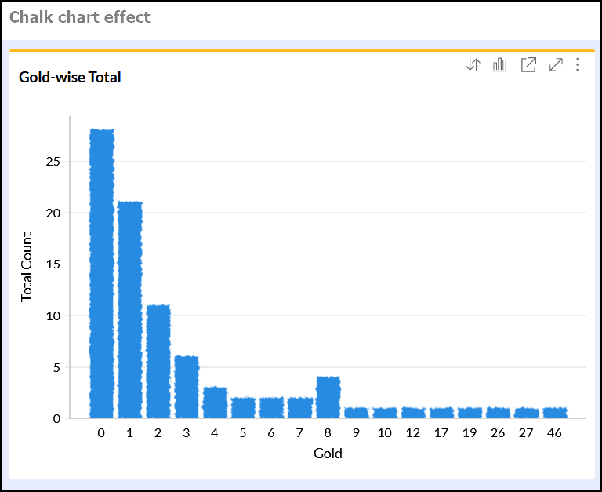Click the y-axis label 25
Viewport: 602px width, 492px height.
[53, 162]
